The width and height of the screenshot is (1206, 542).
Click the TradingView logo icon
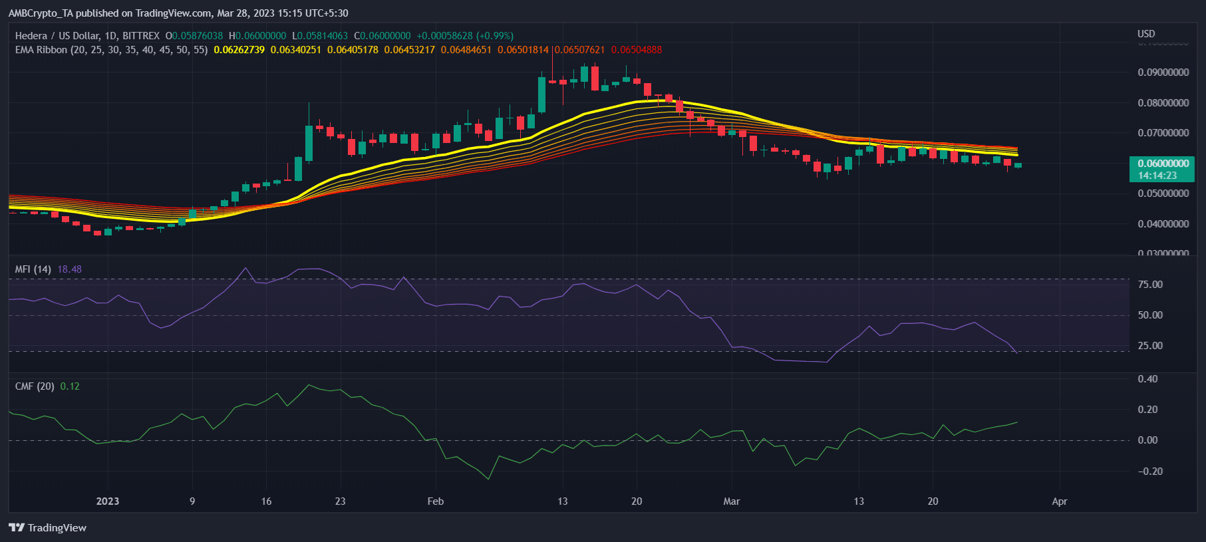(17, 527)
